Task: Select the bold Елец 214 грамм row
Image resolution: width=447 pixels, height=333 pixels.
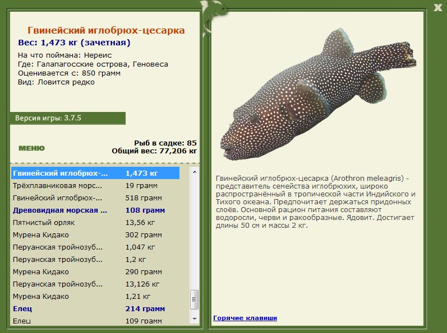Action: pyautogui.click(x=95, y=309)
